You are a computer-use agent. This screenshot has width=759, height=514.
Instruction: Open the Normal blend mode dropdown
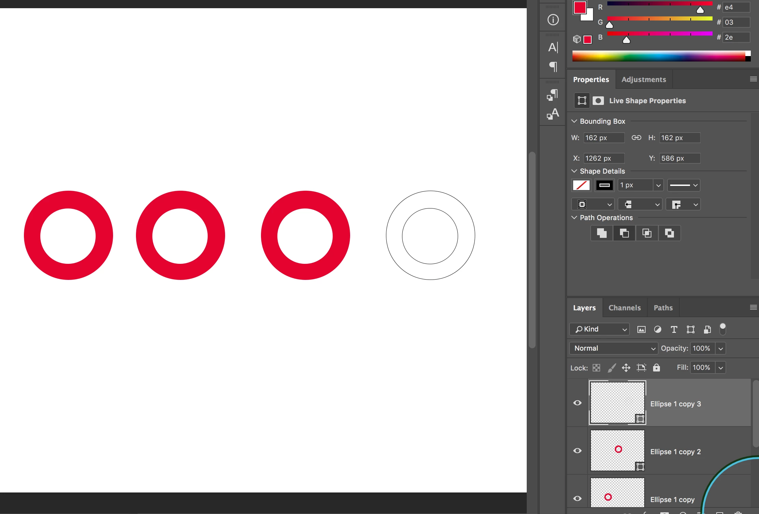click(x=613, y=348)
